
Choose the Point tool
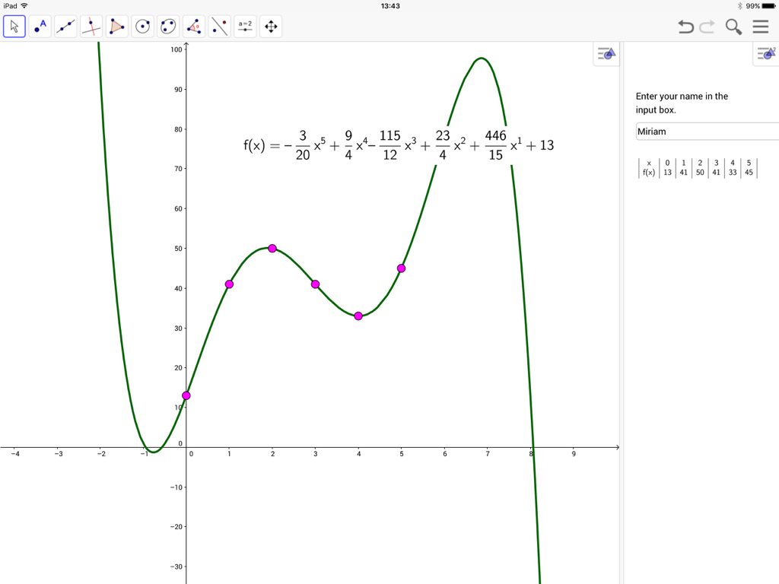click(40, 26)
